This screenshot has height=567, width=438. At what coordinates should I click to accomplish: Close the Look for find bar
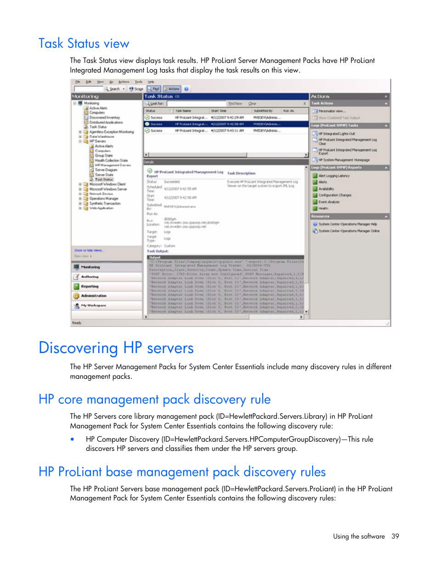click(x=304, y=104)
